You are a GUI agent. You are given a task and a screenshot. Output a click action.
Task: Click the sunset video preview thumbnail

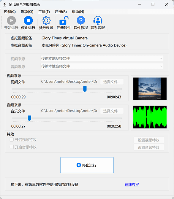pyautogui.click(x=150, y=89)
